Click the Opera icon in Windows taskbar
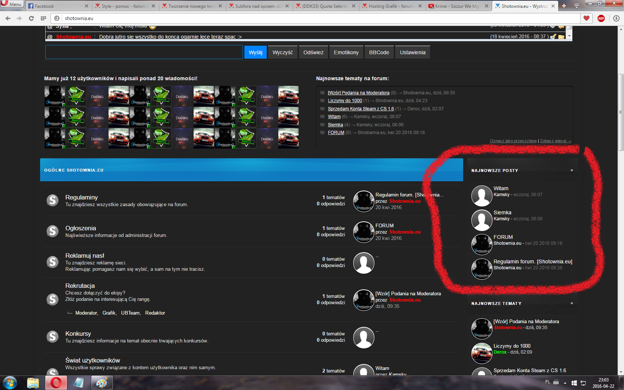 click(56, 383)
